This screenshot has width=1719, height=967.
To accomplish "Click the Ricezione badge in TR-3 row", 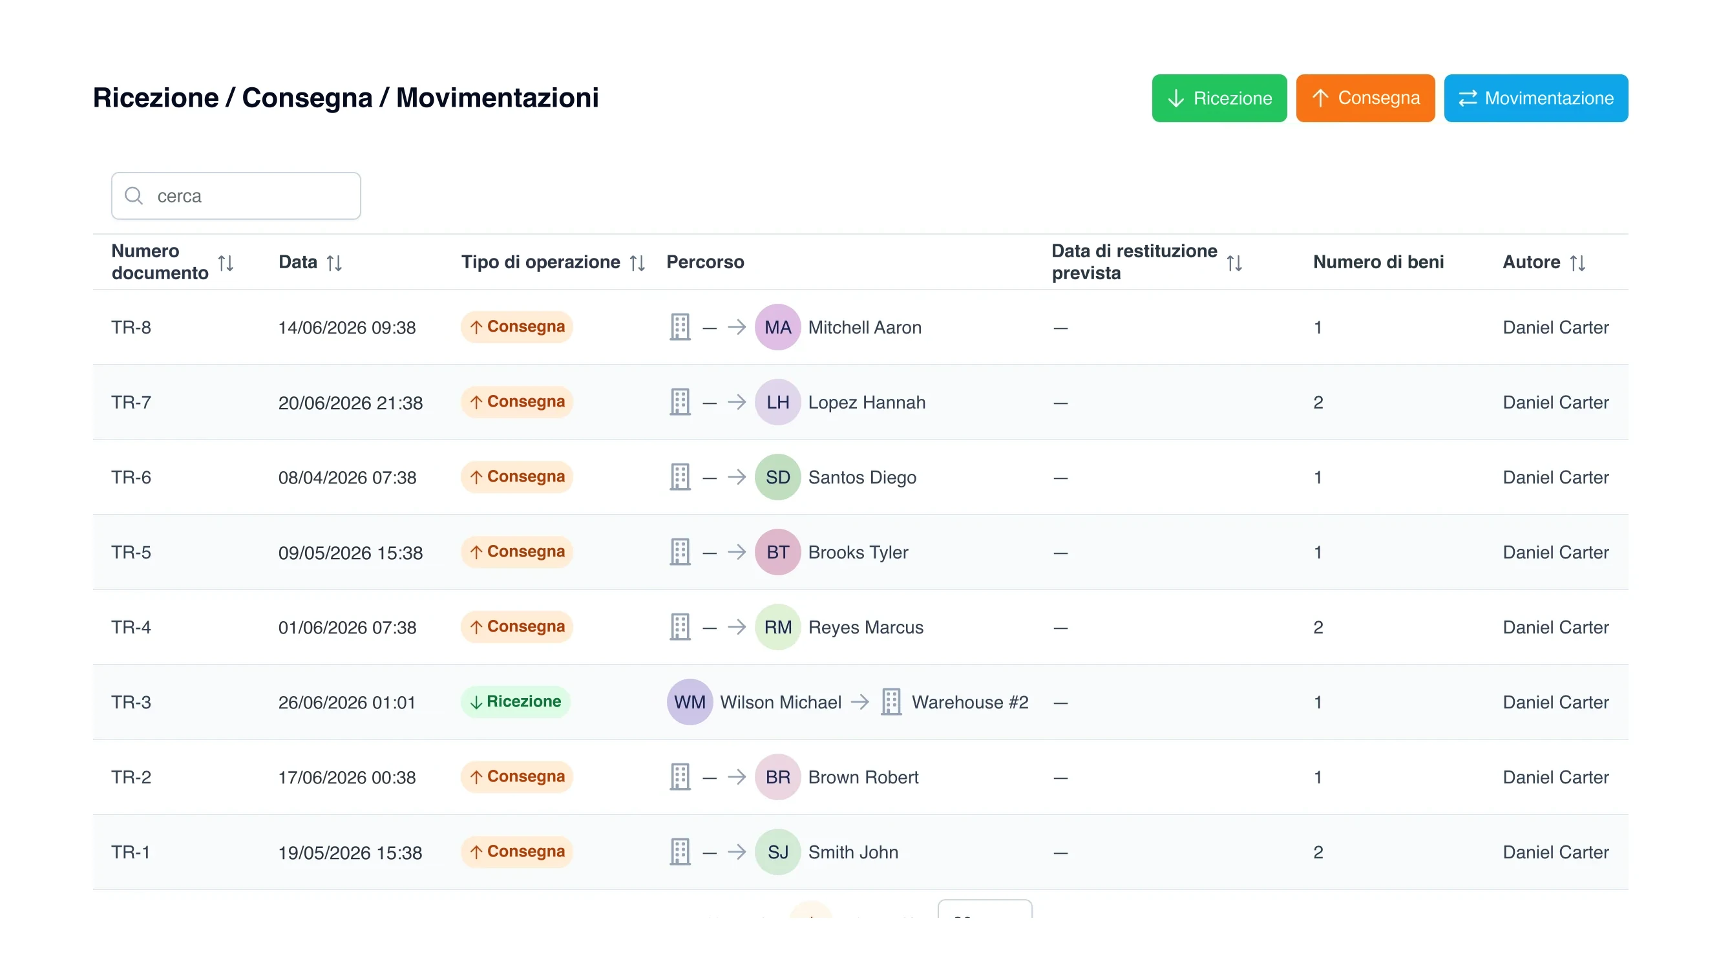I will [515, 702].
